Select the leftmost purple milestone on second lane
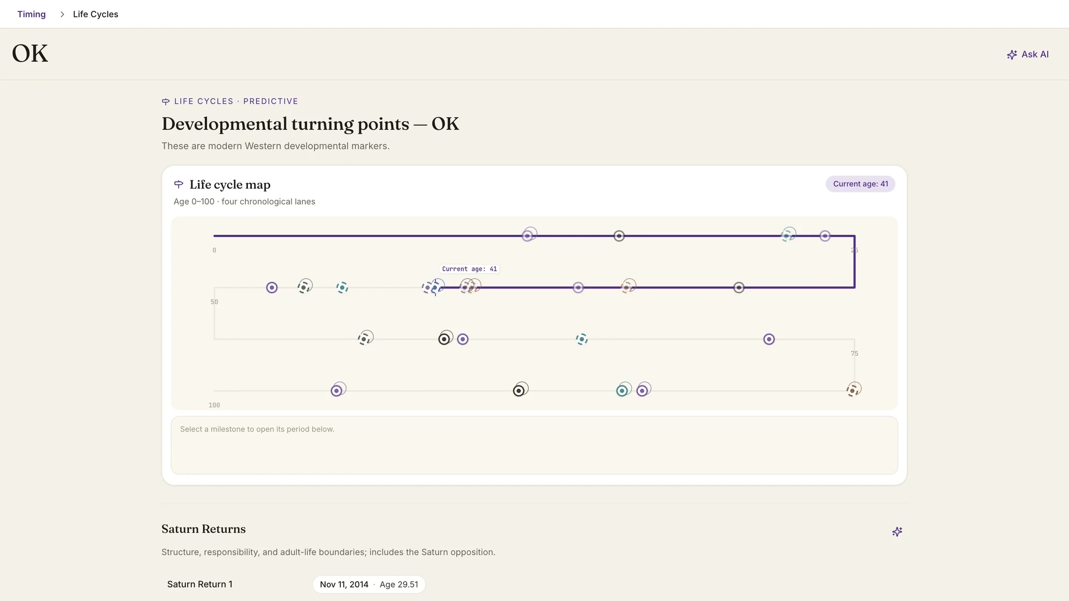1069x601 pixels. (x=271, y=287)
